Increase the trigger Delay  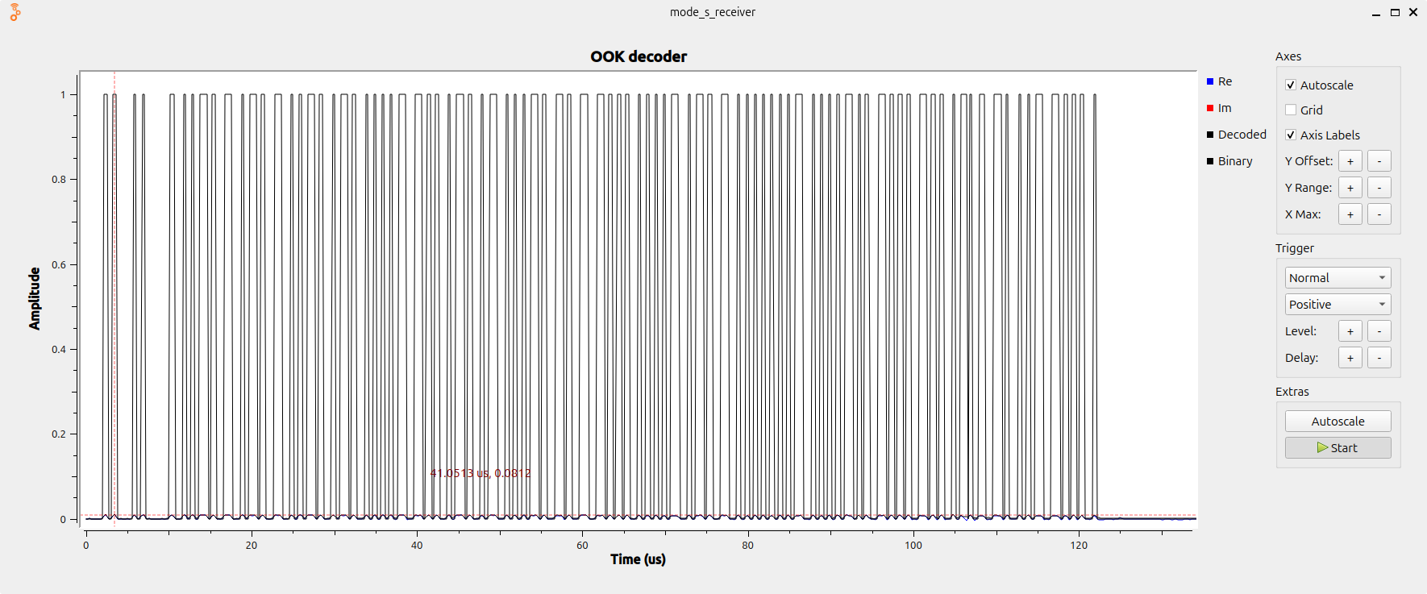click(x=1350, y=358)
